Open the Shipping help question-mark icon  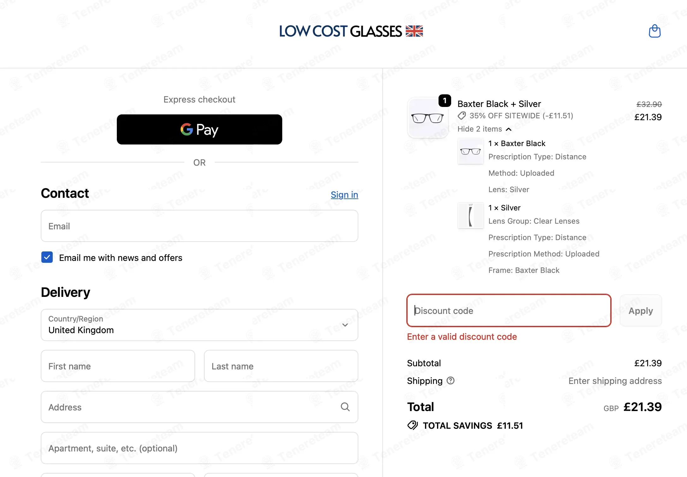pyautogui.click(x=451, y=381)
